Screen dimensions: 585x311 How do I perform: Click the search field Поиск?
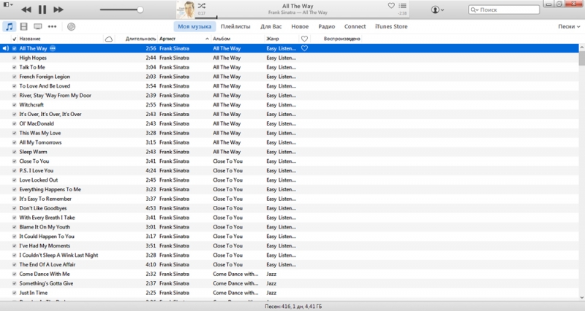pyautogui.click(x=504, y=9)
